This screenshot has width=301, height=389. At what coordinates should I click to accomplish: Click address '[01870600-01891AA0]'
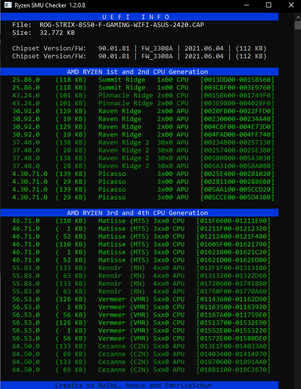pyautogui.click(x=233, y=362)
